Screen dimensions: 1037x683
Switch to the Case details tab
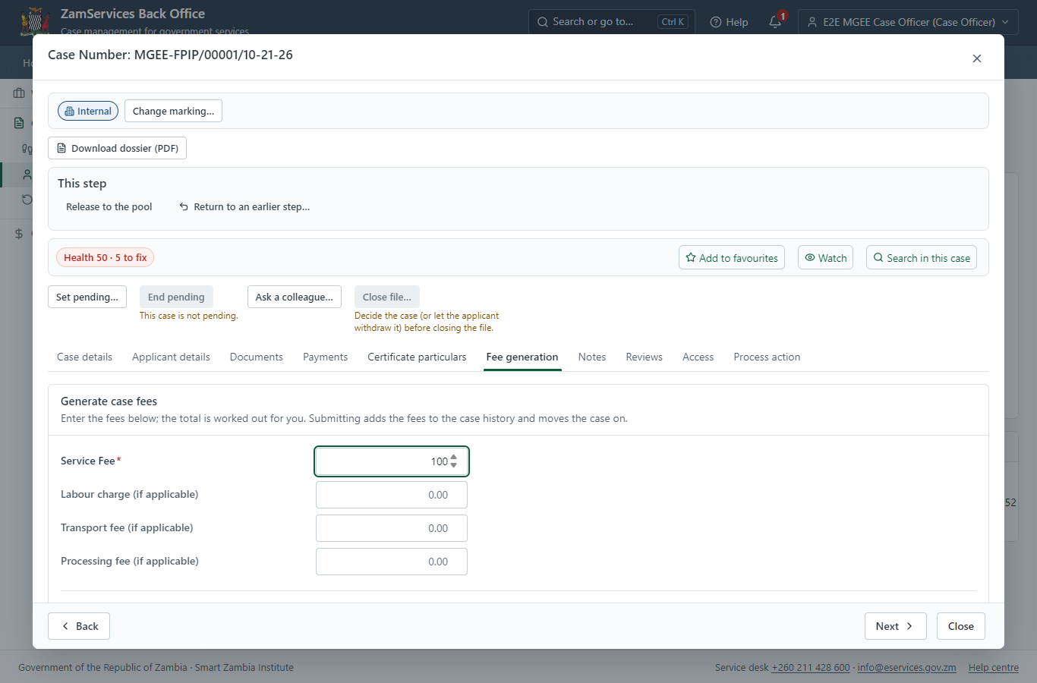tap(84, 357)
